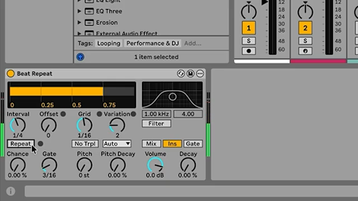Click track 2 pan knob
Screen dimensions: 358x201
pos(305,11)
